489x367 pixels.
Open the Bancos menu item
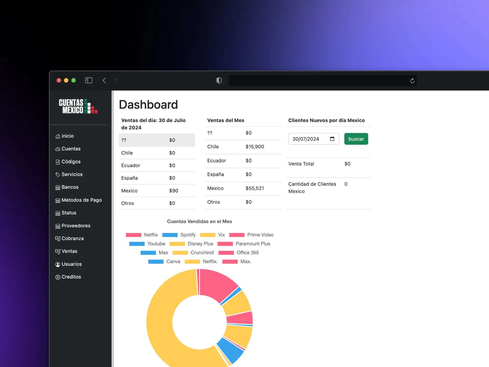click(x=67, y=187)
